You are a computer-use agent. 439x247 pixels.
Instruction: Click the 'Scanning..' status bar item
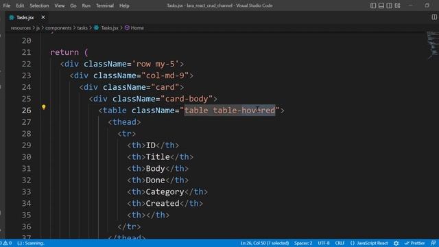tap(31, 243)
